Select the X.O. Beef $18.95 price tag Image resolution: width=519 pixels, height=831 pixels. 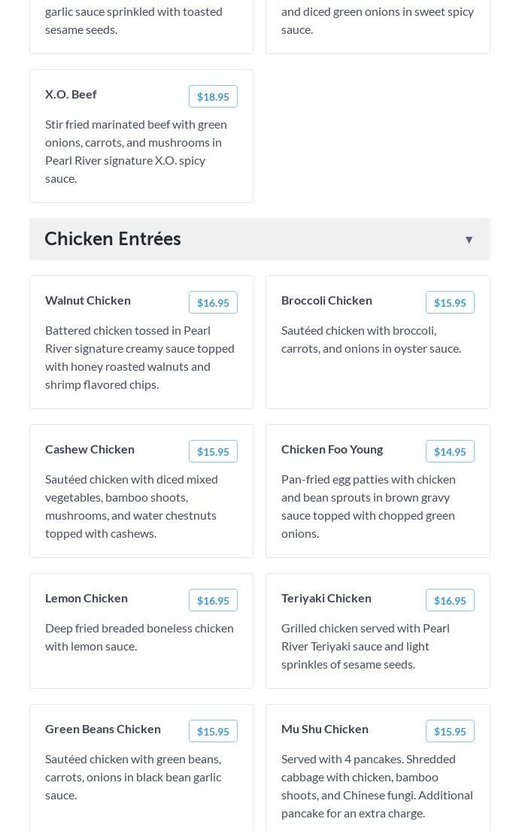click(x=213, y=96)
